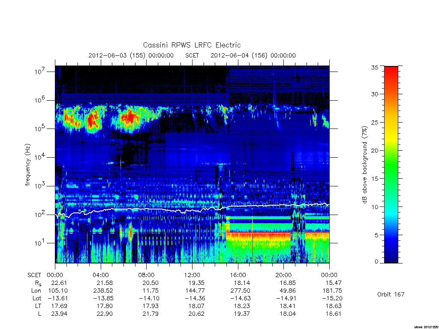Click the 'Lon' row label

coord(36,291)
